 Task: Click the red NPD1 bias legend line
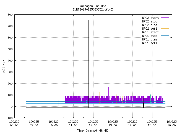click(x=165, y=39)
